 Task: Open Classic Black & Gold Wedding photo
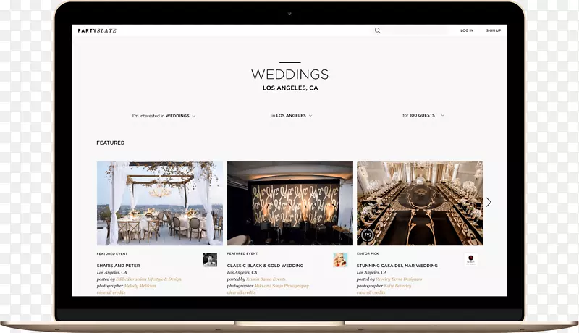pos(290,203)
